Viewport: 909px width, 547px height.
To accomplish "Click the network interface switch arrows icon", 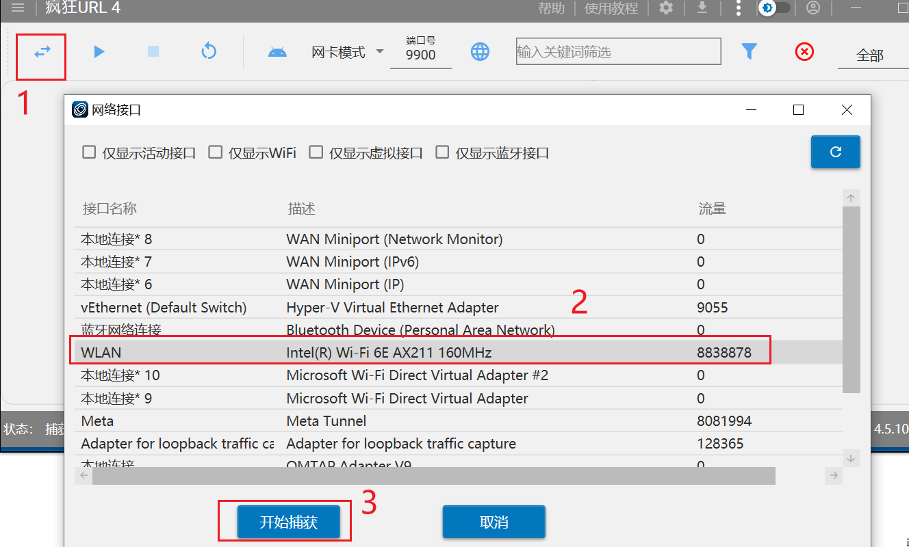I will 42,51.
